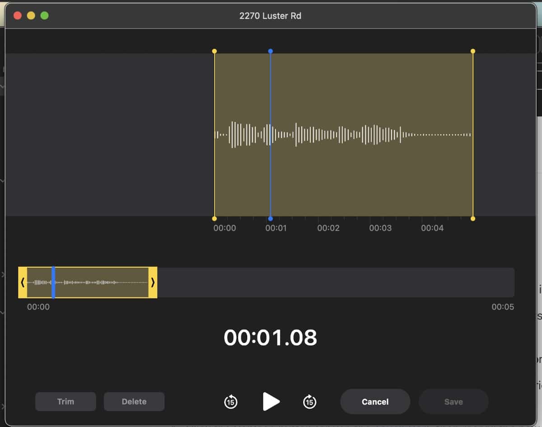Screen dimensions: 542x427
Task: Click the 00:02 mark on the waveform ruler
Action: pyautogui.click(x=328, y=228)
